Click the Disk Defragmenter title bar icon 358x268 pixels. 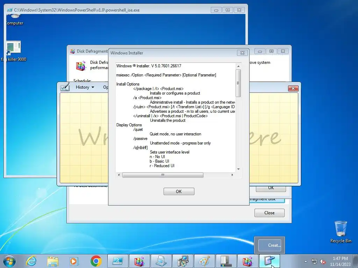[x=72, y=51]
